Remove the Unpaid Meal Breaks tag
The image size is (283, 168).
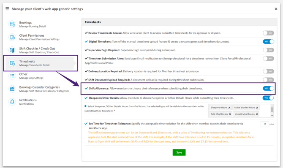(257, 114)
